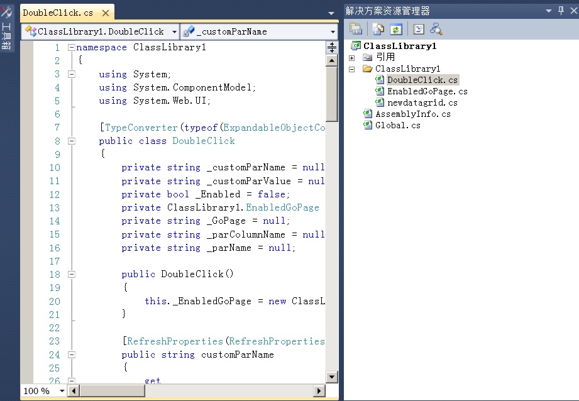Refresh the Solution Explorer

coord(396,28)
